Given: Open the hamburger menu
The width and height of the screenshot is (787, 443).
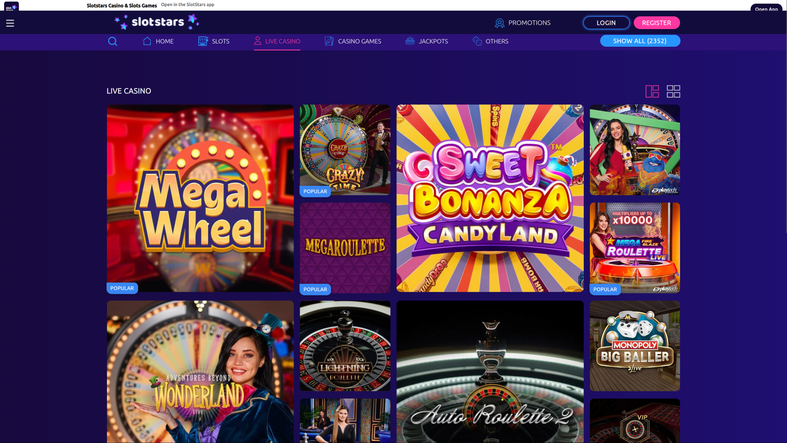Looking at the screenshot, I should 10,23.
